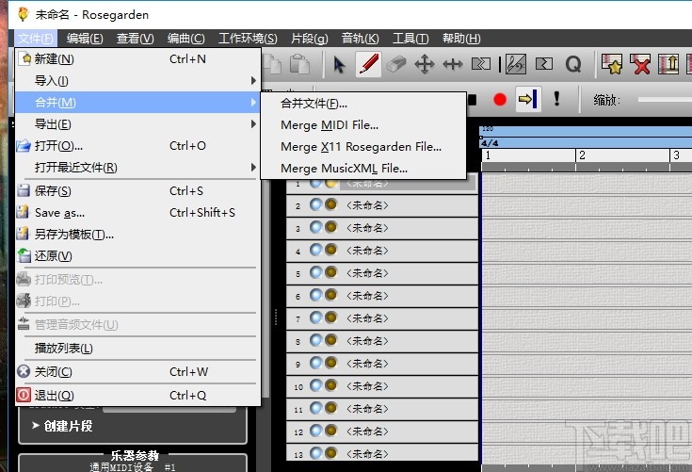692x472 pixels.
Task: Click the delete track red X icon
Action: pyautogui.click(x=640, y=64)
